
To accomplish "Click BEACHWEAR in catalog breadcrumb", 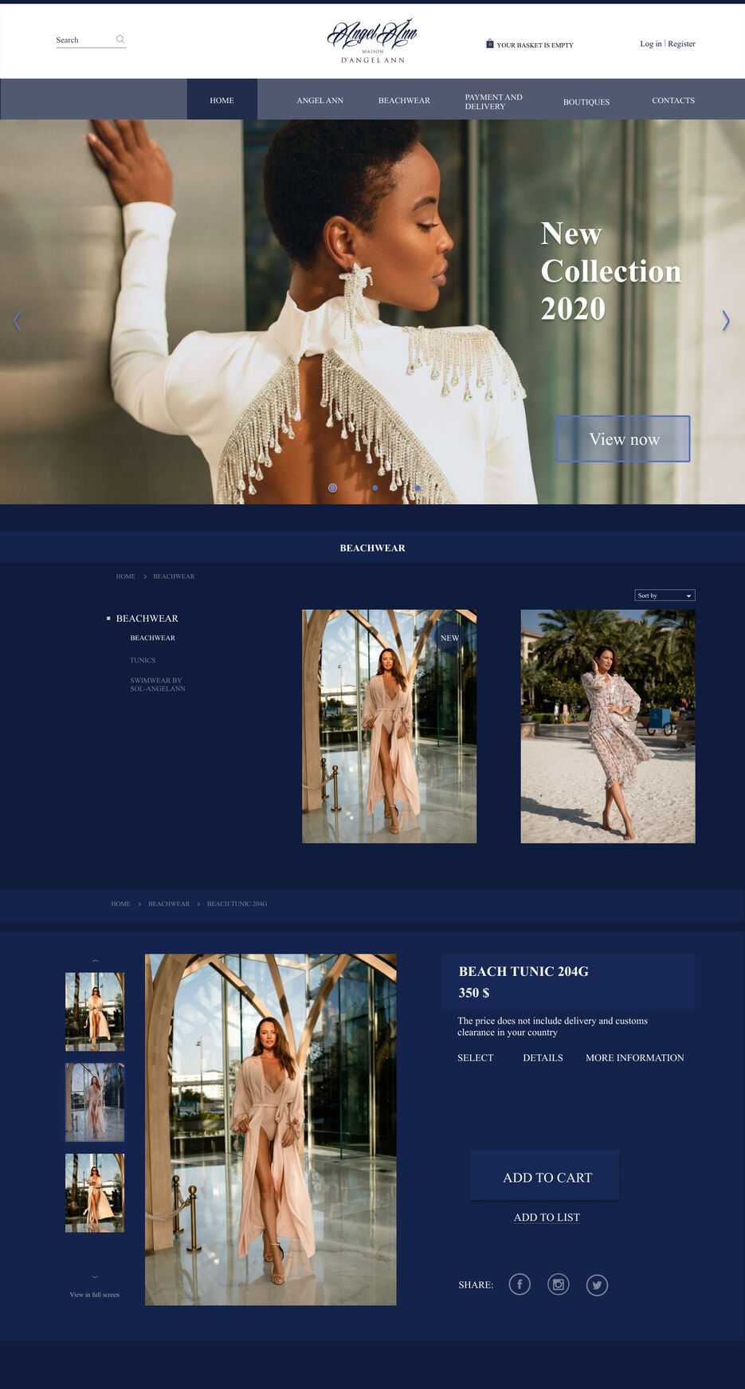I will 174,576.
